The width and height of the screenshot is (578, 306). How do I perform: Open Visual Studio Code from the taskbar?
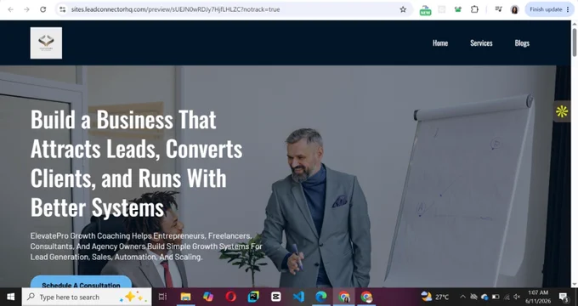click(298, 297)
